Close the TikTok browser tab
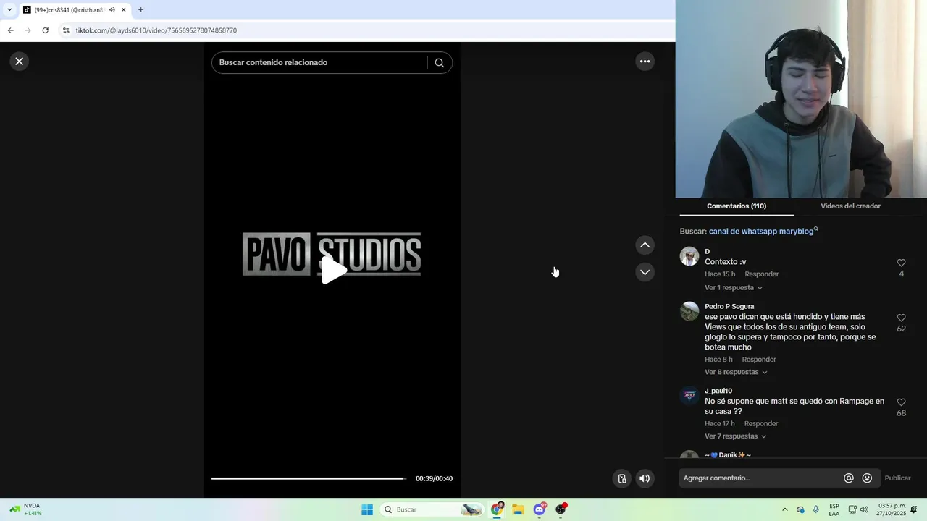 [124, 10]
